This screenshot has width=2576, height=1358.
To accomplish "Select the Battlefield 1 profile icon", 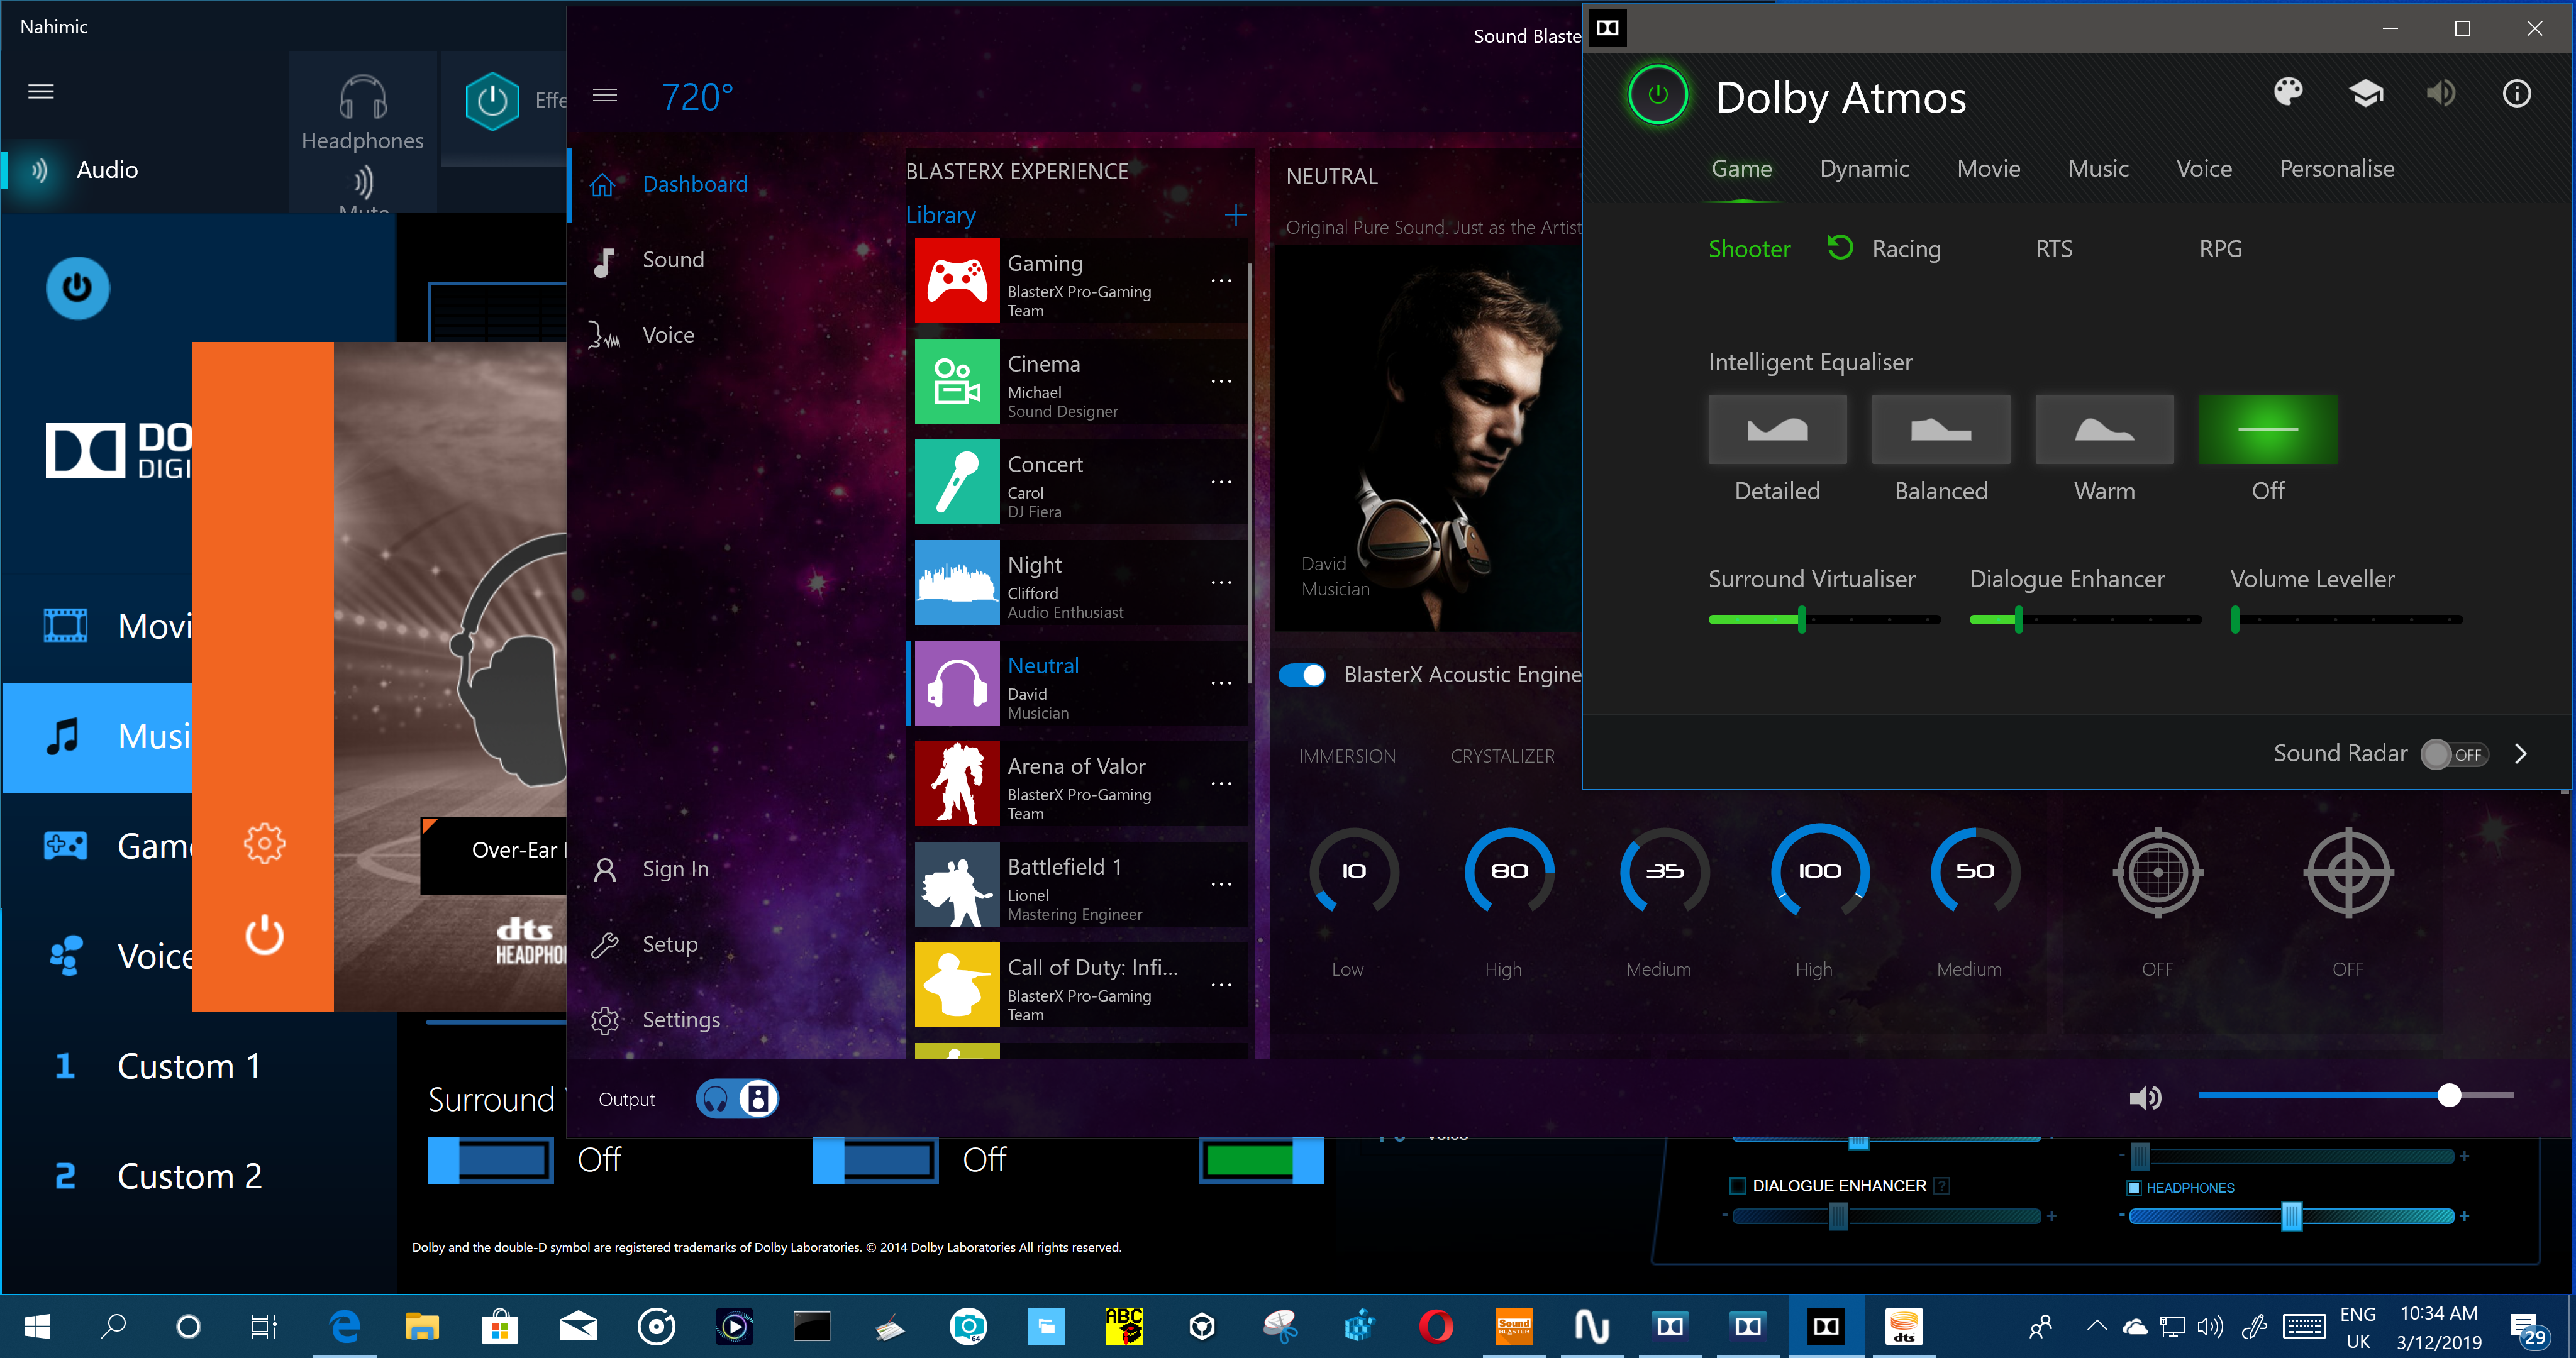I will (957, 885).
